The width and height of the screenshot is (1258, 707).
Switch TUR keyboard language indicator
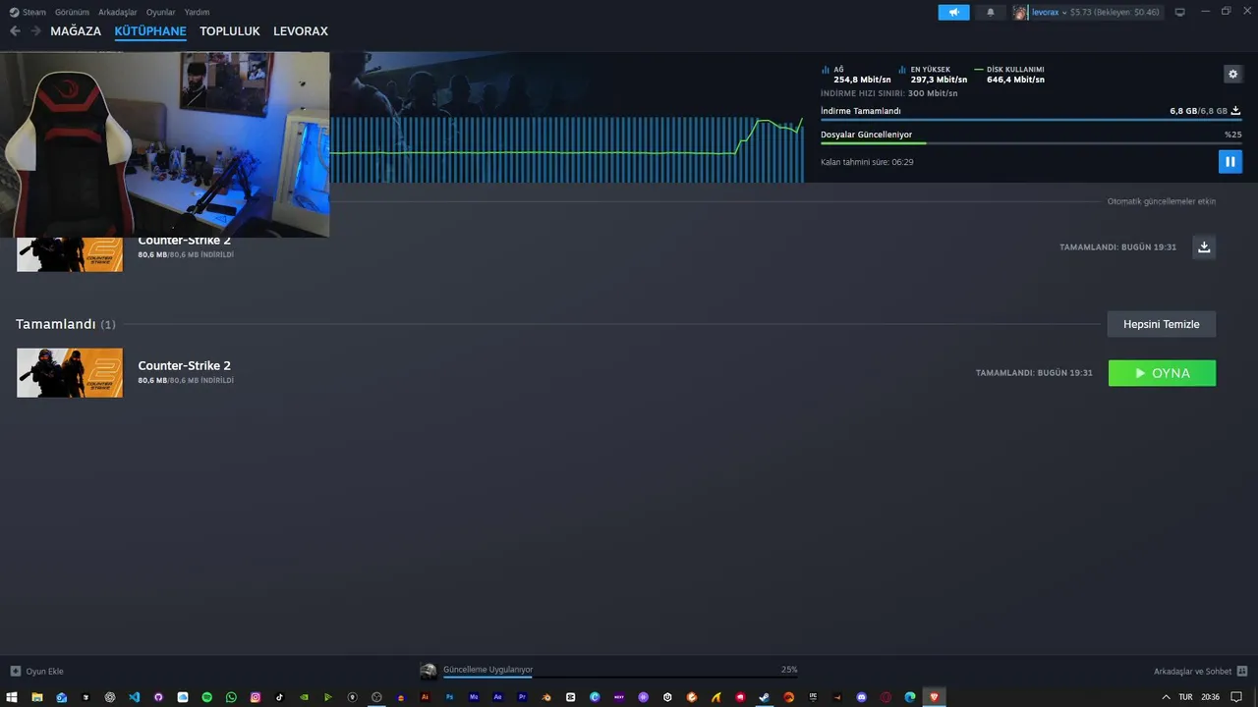1185,697
